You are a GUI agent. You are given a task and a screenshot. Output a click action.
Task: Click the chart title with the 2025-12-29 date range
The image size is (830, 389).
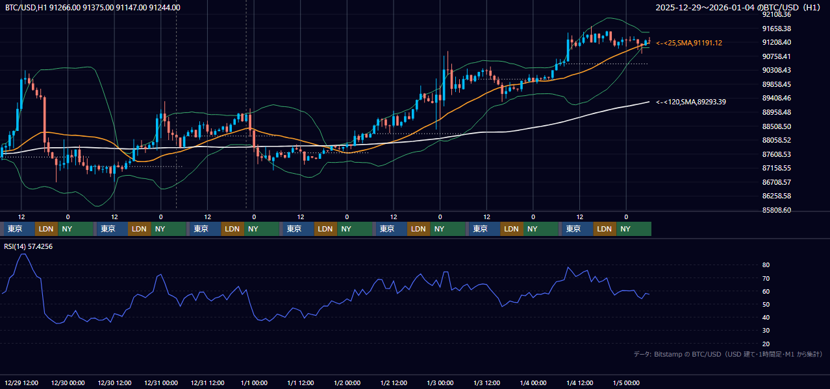(738, 8)
